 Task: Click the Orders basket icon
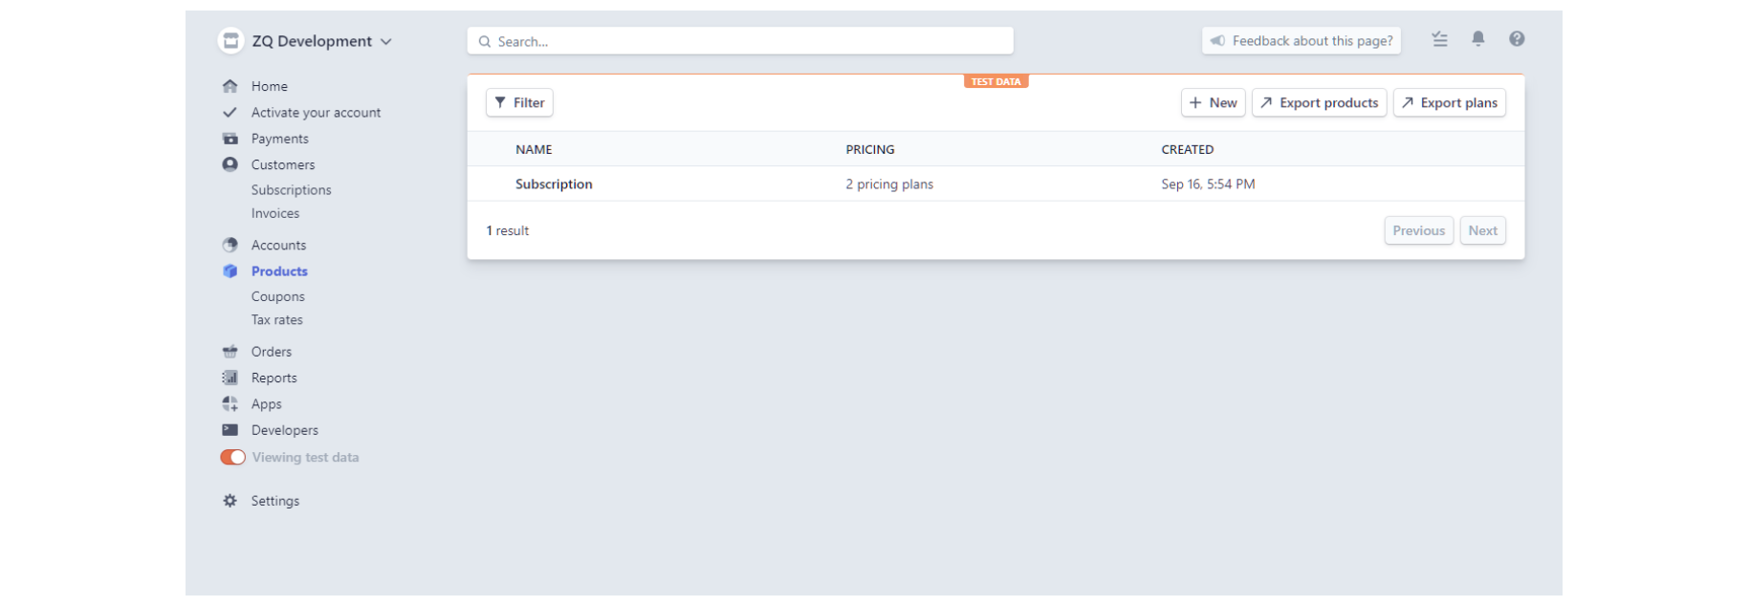[230, 352]
